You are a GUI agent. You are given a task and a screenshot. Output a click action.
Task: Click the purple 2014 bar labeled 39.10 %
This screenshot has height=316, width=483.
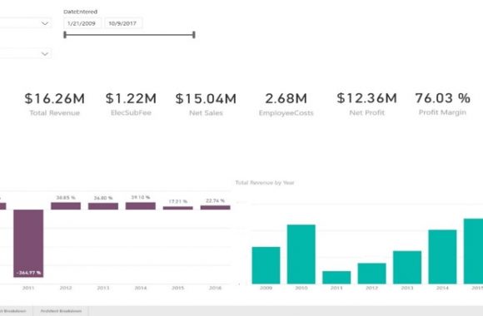[141, 206]
